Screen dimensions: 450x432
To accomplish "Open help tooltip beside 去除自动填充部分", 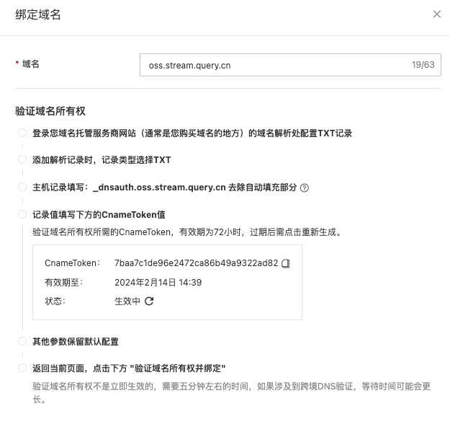I will pos(305,188).
